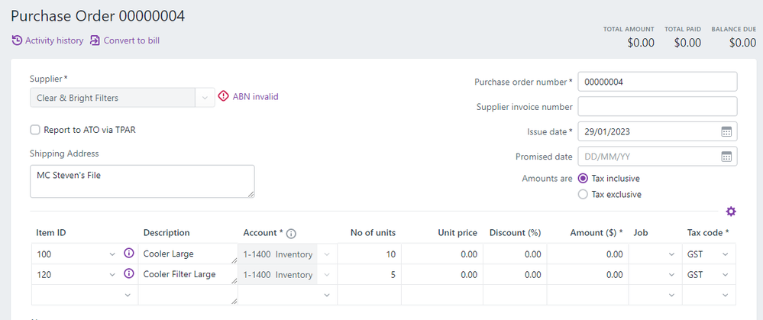
Task: Click the Supplier invoice number field
Action: click(x=657, y=106)
